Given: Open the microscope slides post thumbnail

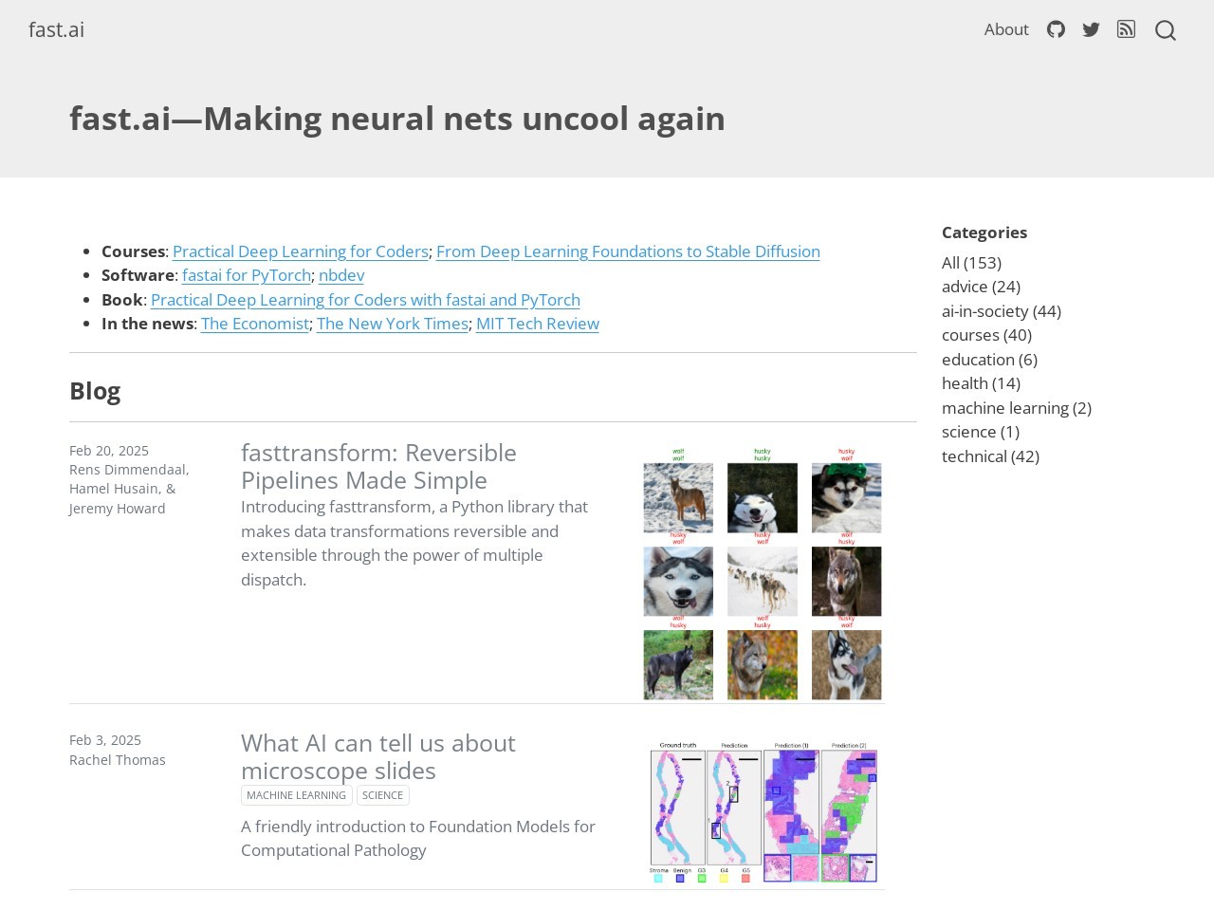Looking at the screenshot, I should pos(763,812).
